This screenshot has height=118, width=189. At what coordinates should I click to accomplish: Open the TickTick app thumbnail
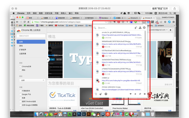tap(63, 97)
